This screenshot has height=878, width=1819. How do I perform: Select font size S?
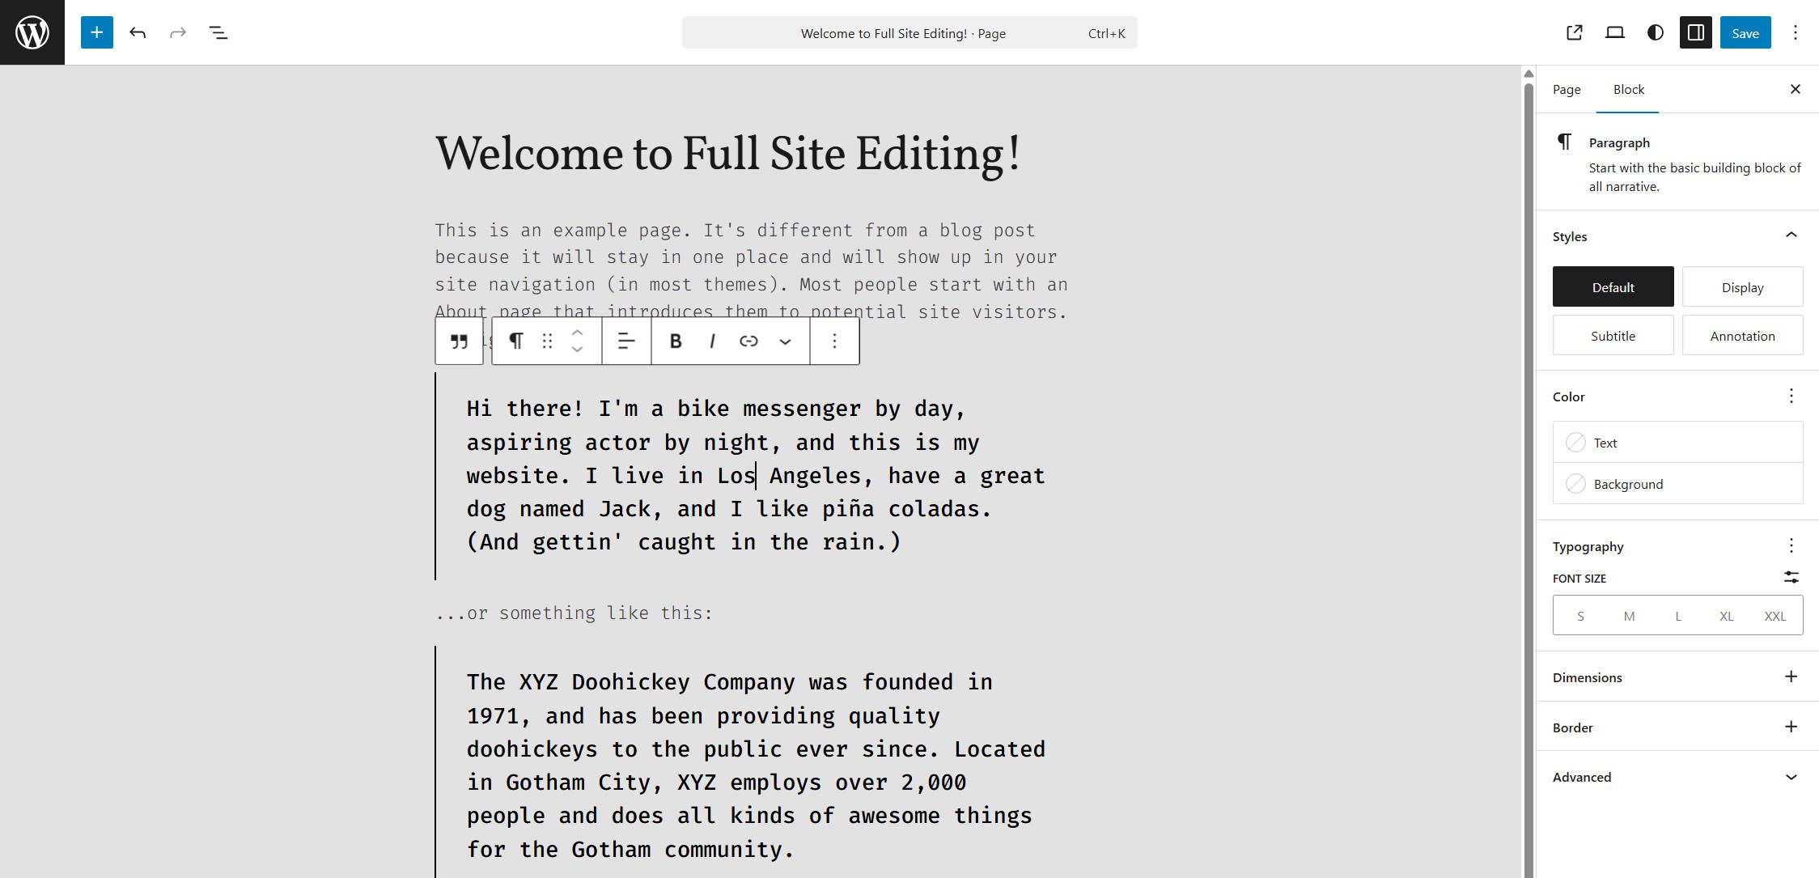point(1580,616)
